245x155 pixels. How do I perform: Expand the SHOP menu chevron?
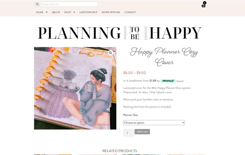(x=74, y=12)
